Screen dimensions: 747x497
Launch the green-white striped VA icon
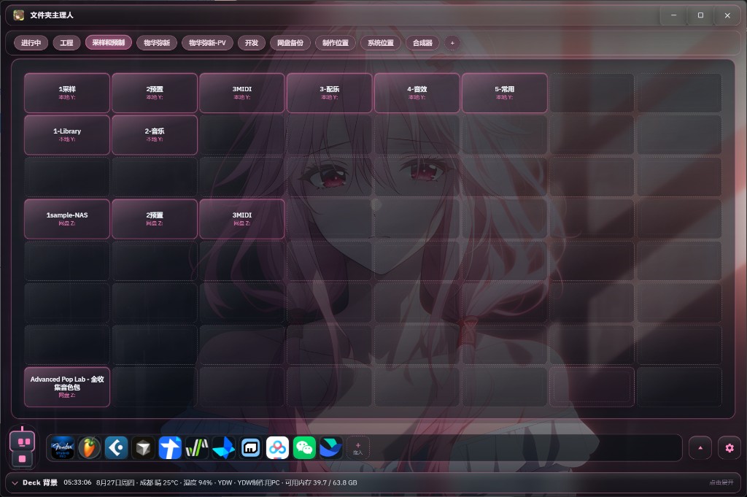point(197,448)
